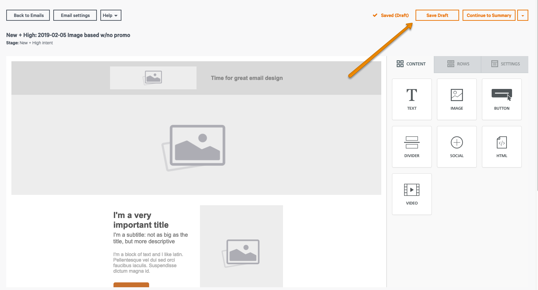Click the 'I'm a very important title' heading
The width and height of the screenshot is (538, 290).
coord(141,220)
